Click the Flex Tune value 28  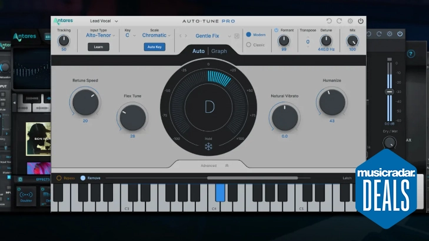[132, 136]
